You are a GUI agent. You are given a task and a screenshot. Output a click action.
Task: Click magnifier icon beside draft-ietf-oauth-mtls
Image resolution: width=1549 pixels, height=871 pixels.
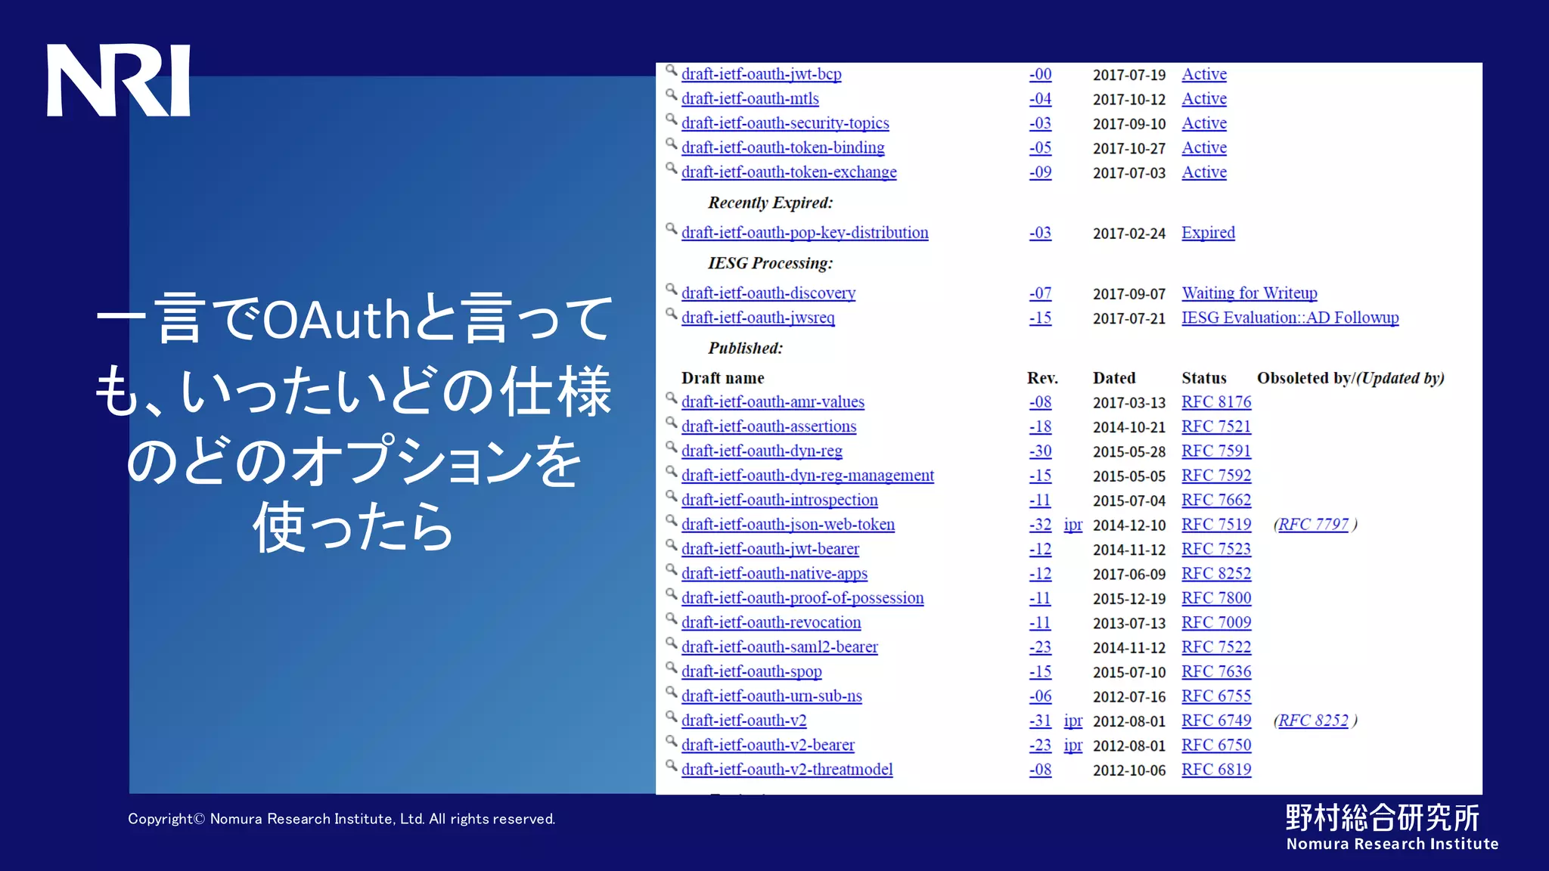click(x=671, y=95)
